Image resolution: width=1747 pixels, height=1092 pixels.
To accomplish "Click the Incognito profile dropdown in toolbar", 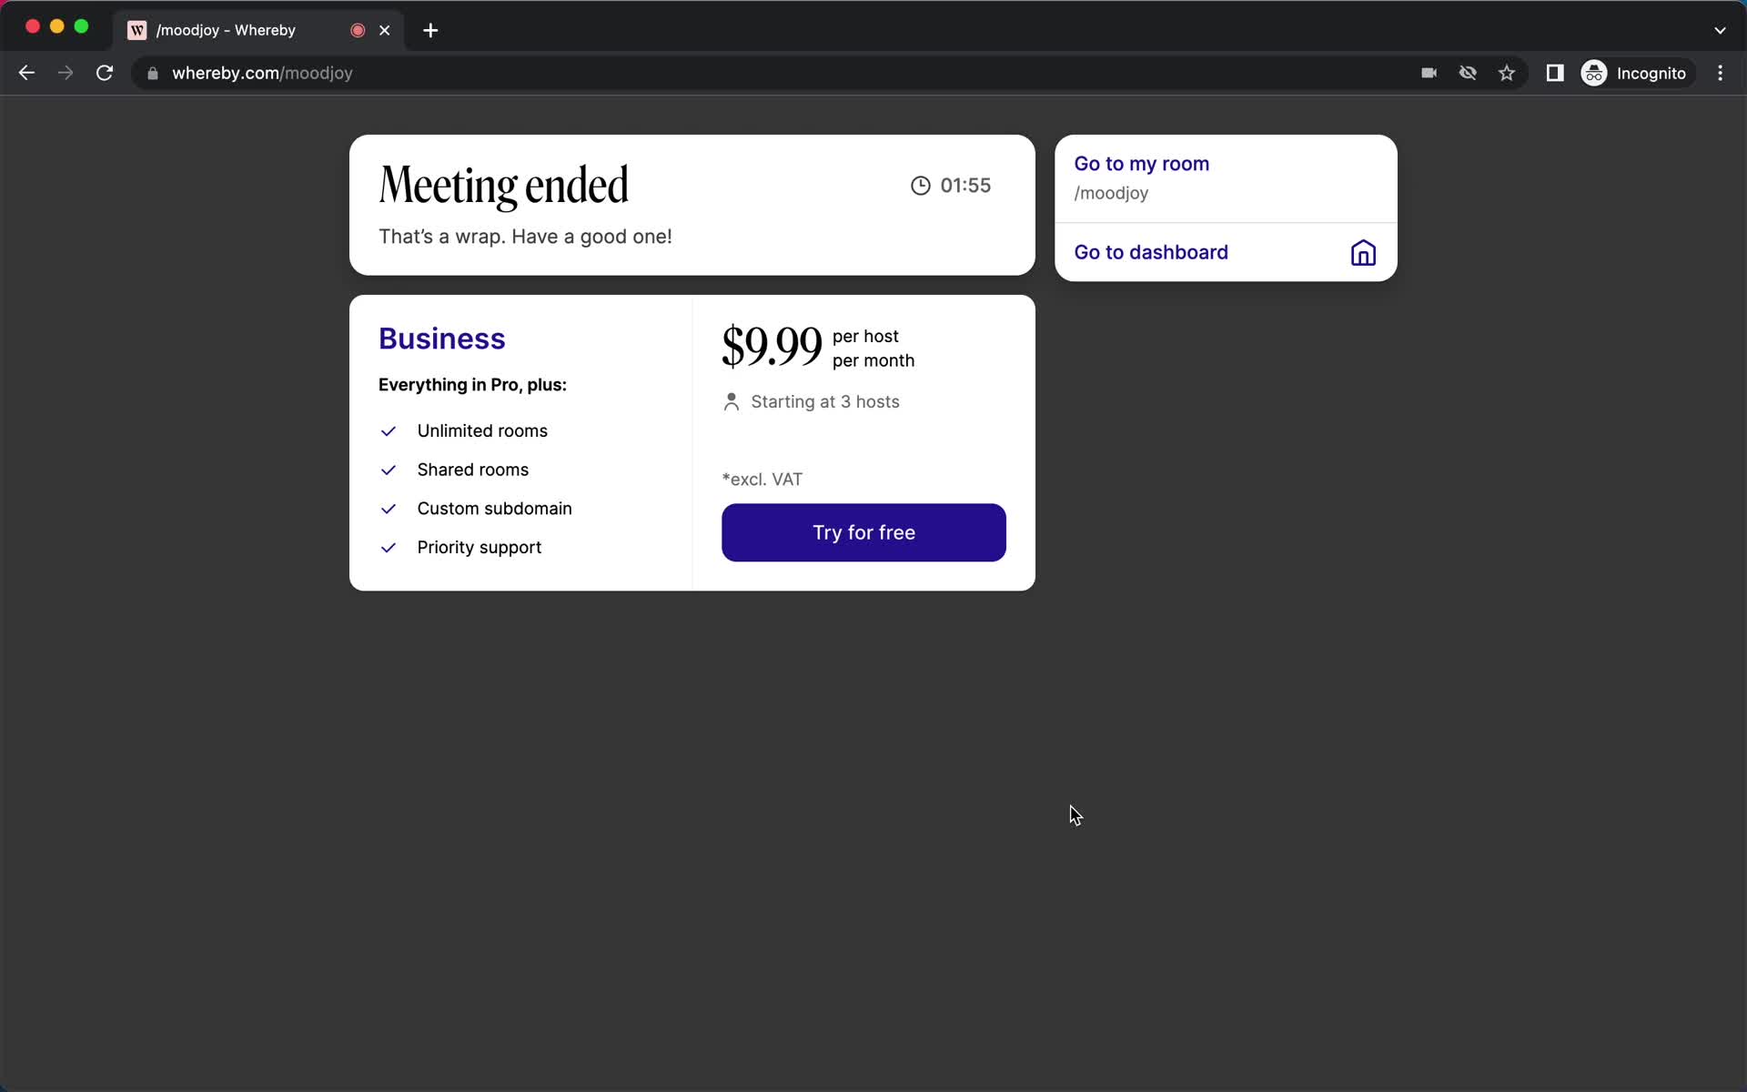I will (1635, 73).
